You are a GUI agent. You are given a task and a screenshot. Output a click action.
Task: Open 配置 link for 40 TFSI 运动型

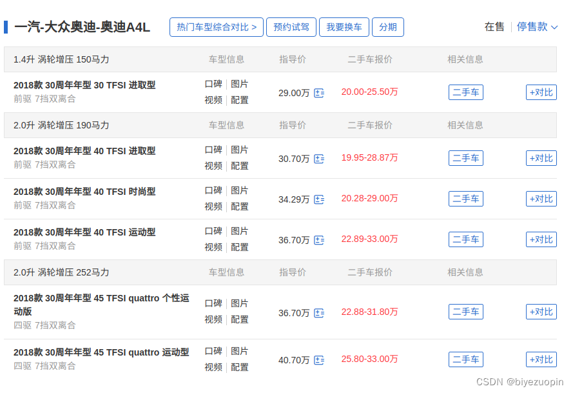click(239, 247)
